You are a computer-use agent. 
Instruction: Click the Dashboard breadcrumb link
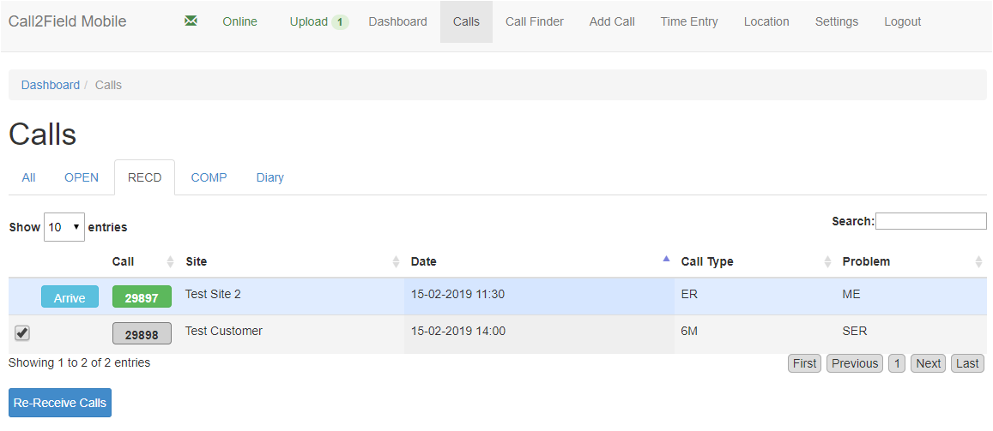coord(51,85)
